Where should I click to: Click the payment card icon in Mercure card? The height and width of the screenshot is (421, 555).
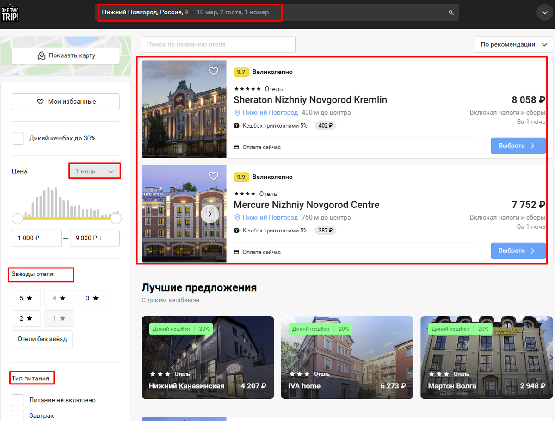237,252
